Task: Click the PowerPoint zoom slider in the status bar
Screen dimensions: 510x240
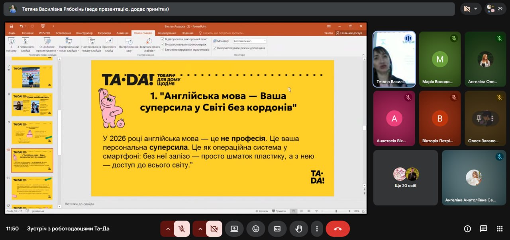Action: coord(336,211)
